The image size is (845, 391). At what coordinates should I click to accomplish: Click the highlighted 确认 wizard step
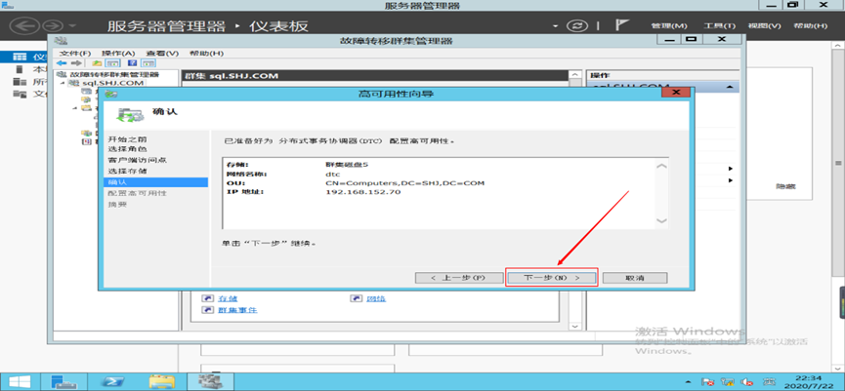[x=155, y=182]
